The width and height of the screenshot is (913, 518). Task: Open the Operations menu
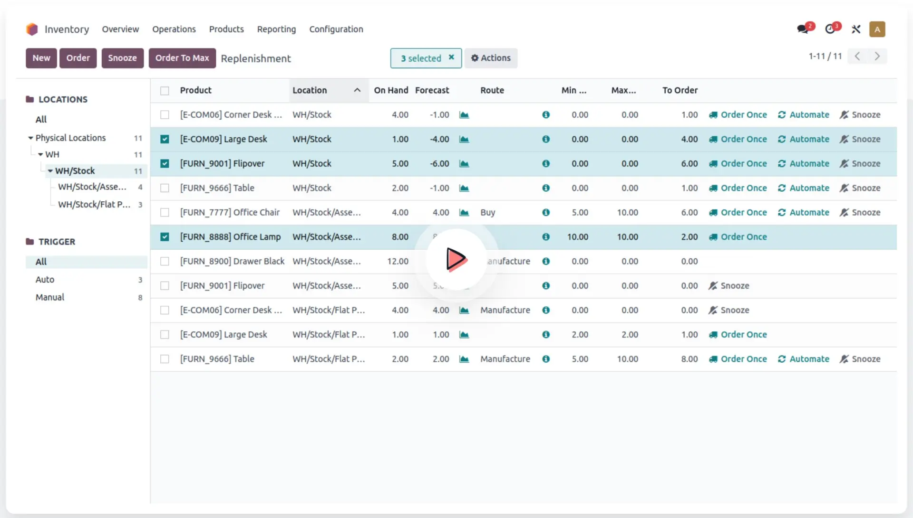click(174, 29)
